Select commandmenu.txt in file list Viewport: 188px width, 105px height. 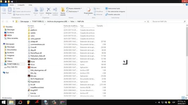tap(38, 44)
